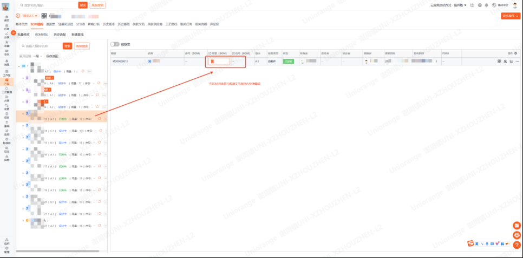Open the 更多操作 dropdown button
Screen dimensions: 523x258
tap(511, 16)
